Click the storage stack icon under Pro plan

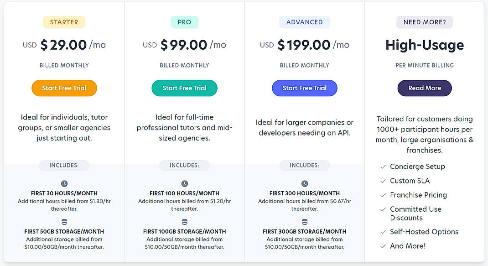pyautogui.click(x=184, y=221)
